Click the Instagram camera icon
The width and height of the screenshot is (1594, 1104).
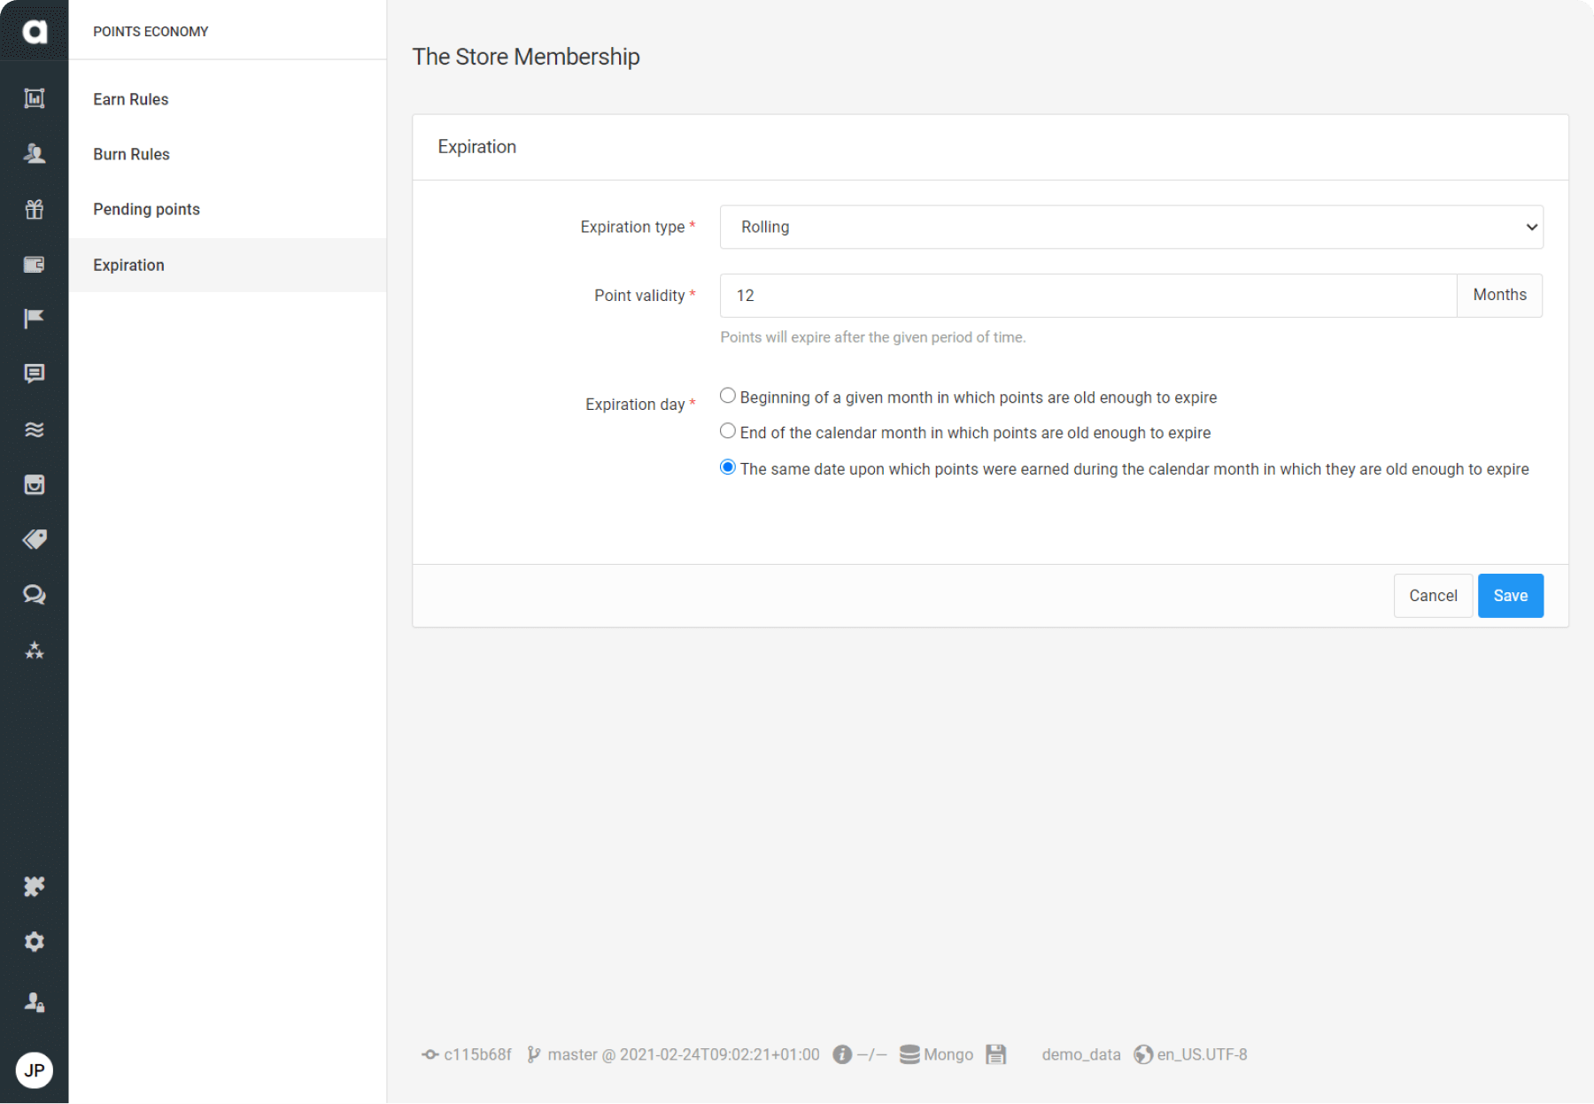point(34,484)
